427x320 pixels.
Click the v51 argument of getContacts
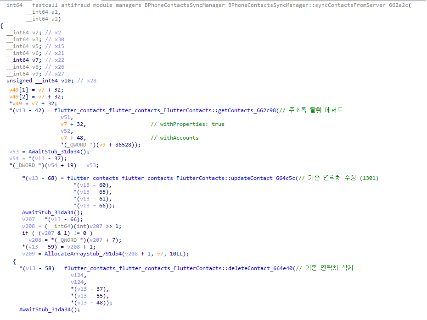pyautogui.click(x=65, y=117)
